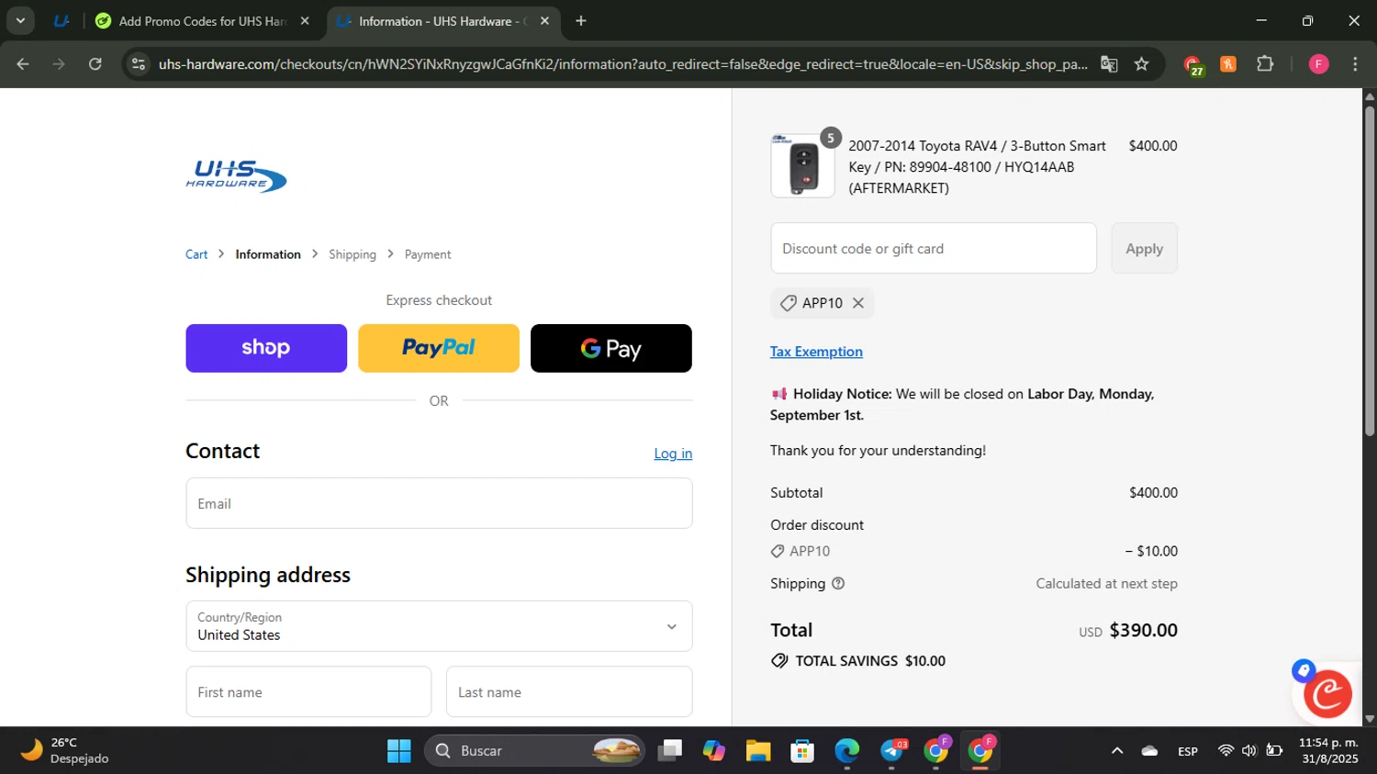Click the First name field
This screenshot has width=1377, height=774.
(308, 691)
